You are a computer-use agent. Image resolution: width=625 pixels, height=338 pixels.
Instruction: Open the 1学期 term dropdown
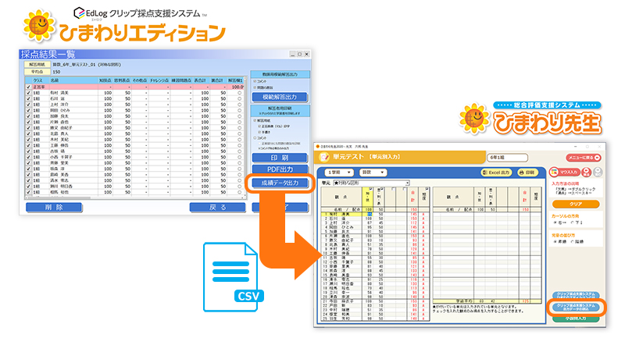pyautogui.click(x=339, y=173)
